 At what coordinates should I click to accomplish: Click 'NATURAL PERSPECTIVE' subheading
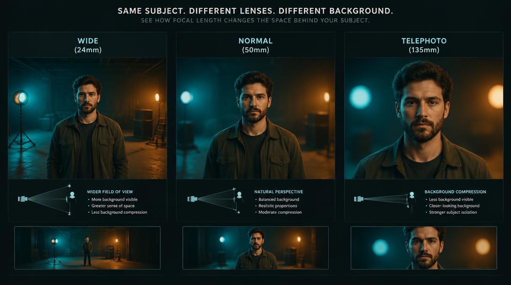point(279,192)
